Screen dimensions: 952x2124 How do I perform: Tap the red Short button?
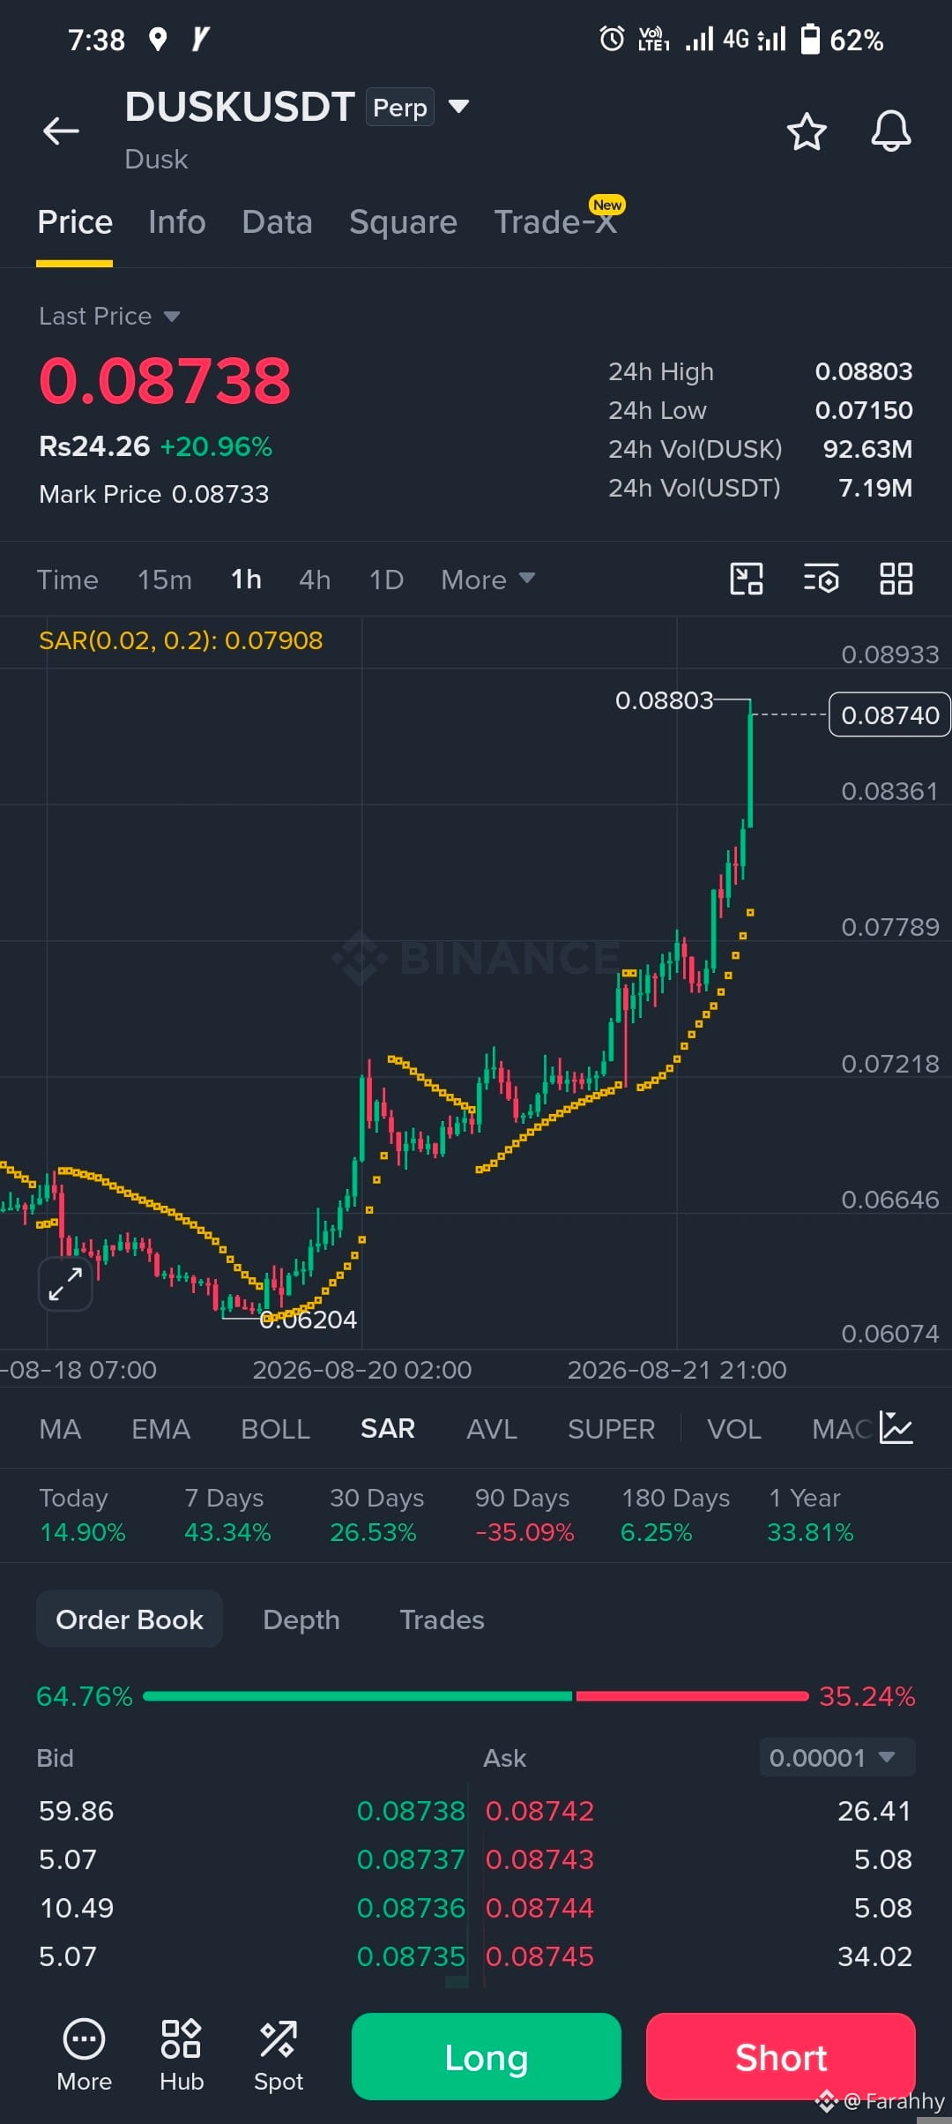point(781,2057)
